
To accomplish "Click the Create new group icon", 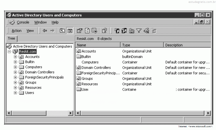I will click(124, 31).
